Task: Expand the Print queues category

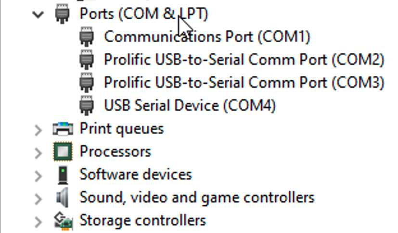Action: click(38, 130)
